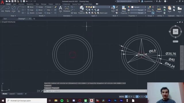Click the Insert block tool

113,9
